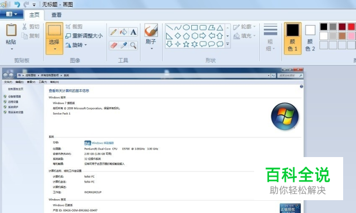Click Copy (复制) in clipboard group
The image size is (356, 213).
[31, 35]
